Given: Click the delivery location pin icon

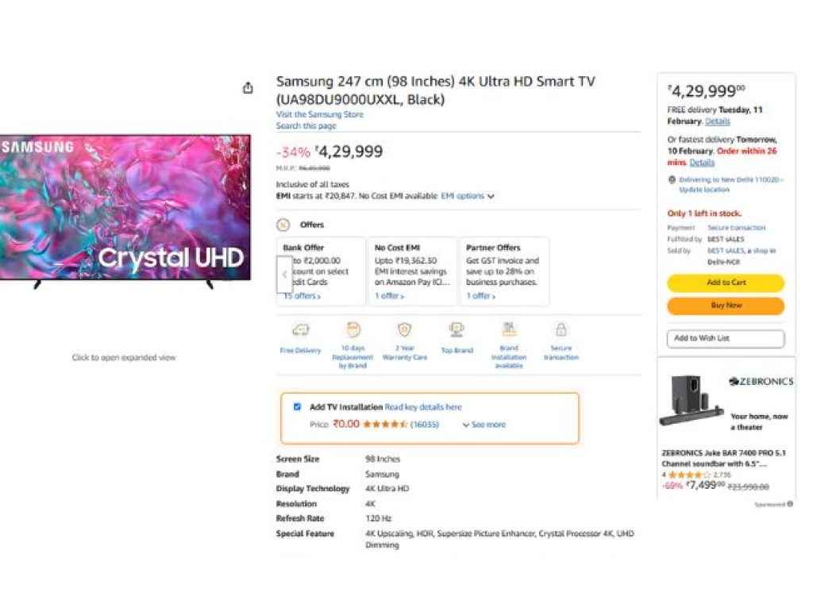Looking at the screenshot, I should (x=672, y=180).
